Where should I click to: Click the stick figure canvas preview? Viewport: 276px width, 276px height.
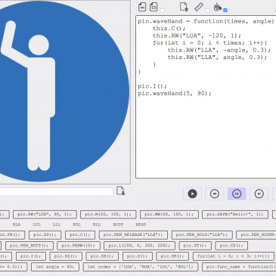point(65,91)
